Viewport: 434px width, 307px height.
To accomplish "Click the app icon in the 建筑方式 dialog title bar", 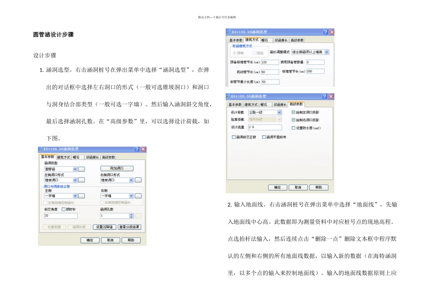I will [229, 32].
